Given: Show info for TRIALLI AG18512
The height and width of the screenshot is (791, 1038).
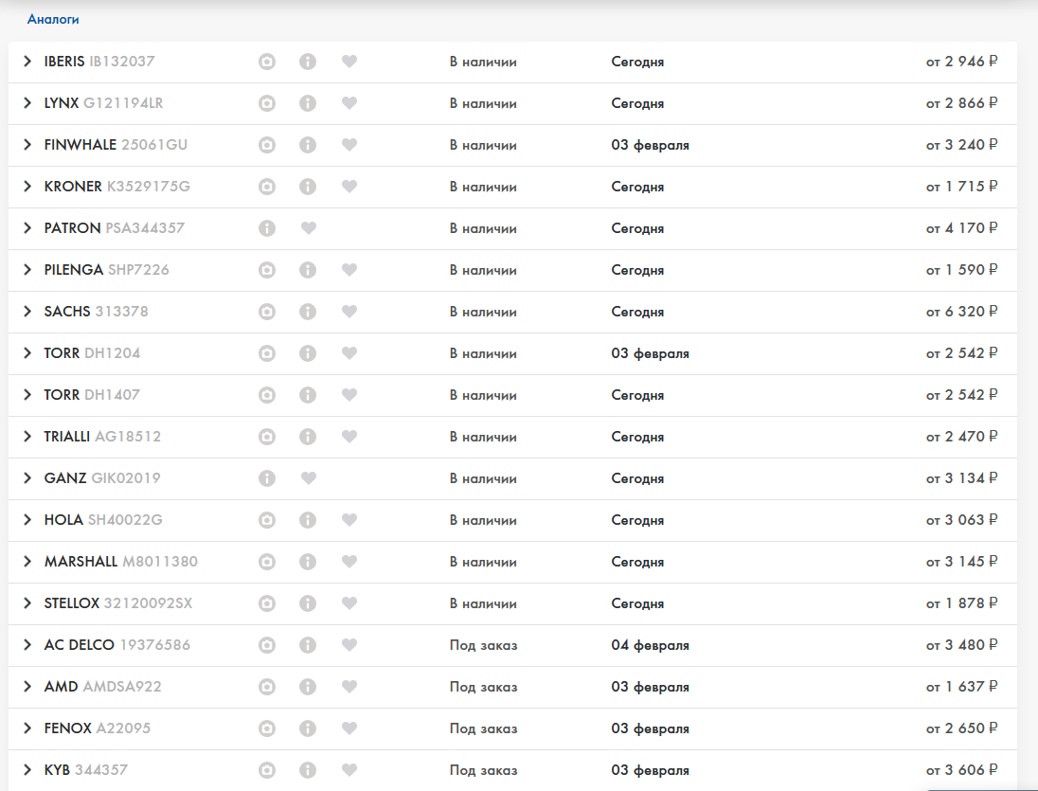Looking at the screenshot, I should 308,437.
